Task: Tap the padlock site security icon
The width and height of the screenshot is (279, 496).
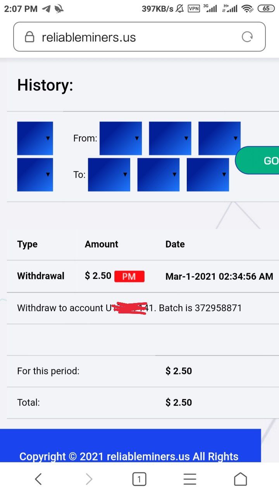Action: tap(29, 37)
